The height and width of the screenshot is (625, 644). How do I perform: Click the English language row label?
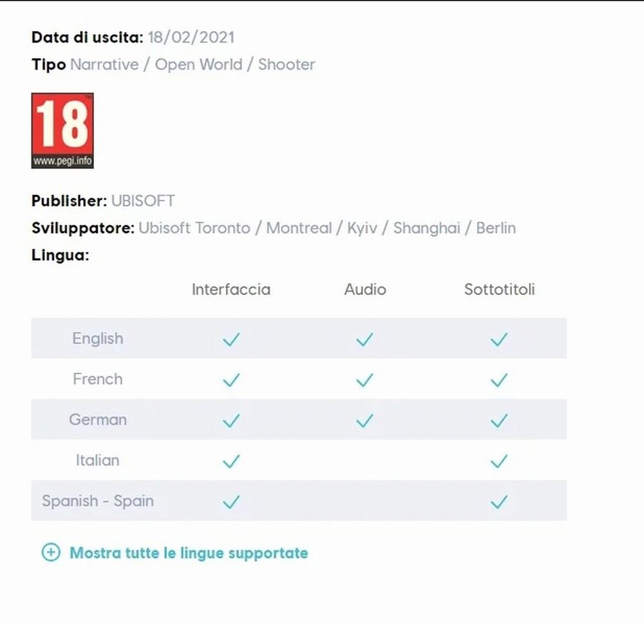[97, 338]
